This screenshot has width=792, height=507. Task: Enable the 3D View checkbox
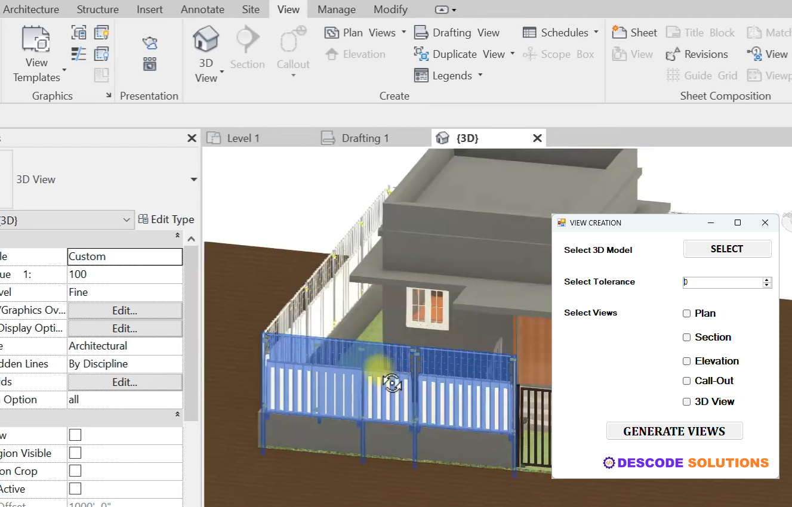click(686, 401)
